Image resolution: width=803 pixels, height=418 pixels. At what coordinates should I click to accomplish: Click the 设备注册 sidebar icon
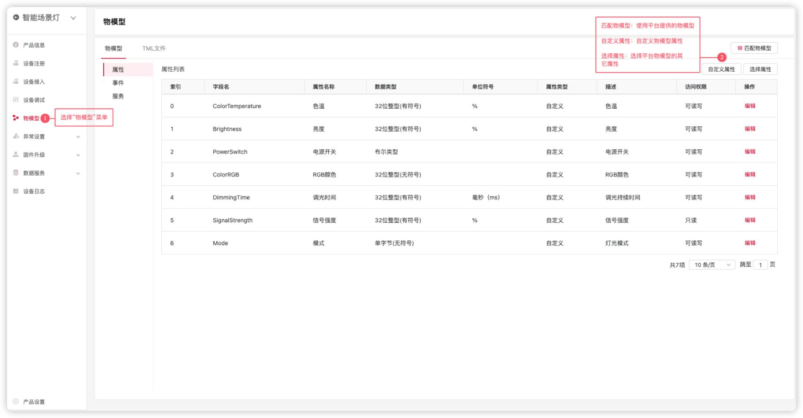tap(16, 63)
